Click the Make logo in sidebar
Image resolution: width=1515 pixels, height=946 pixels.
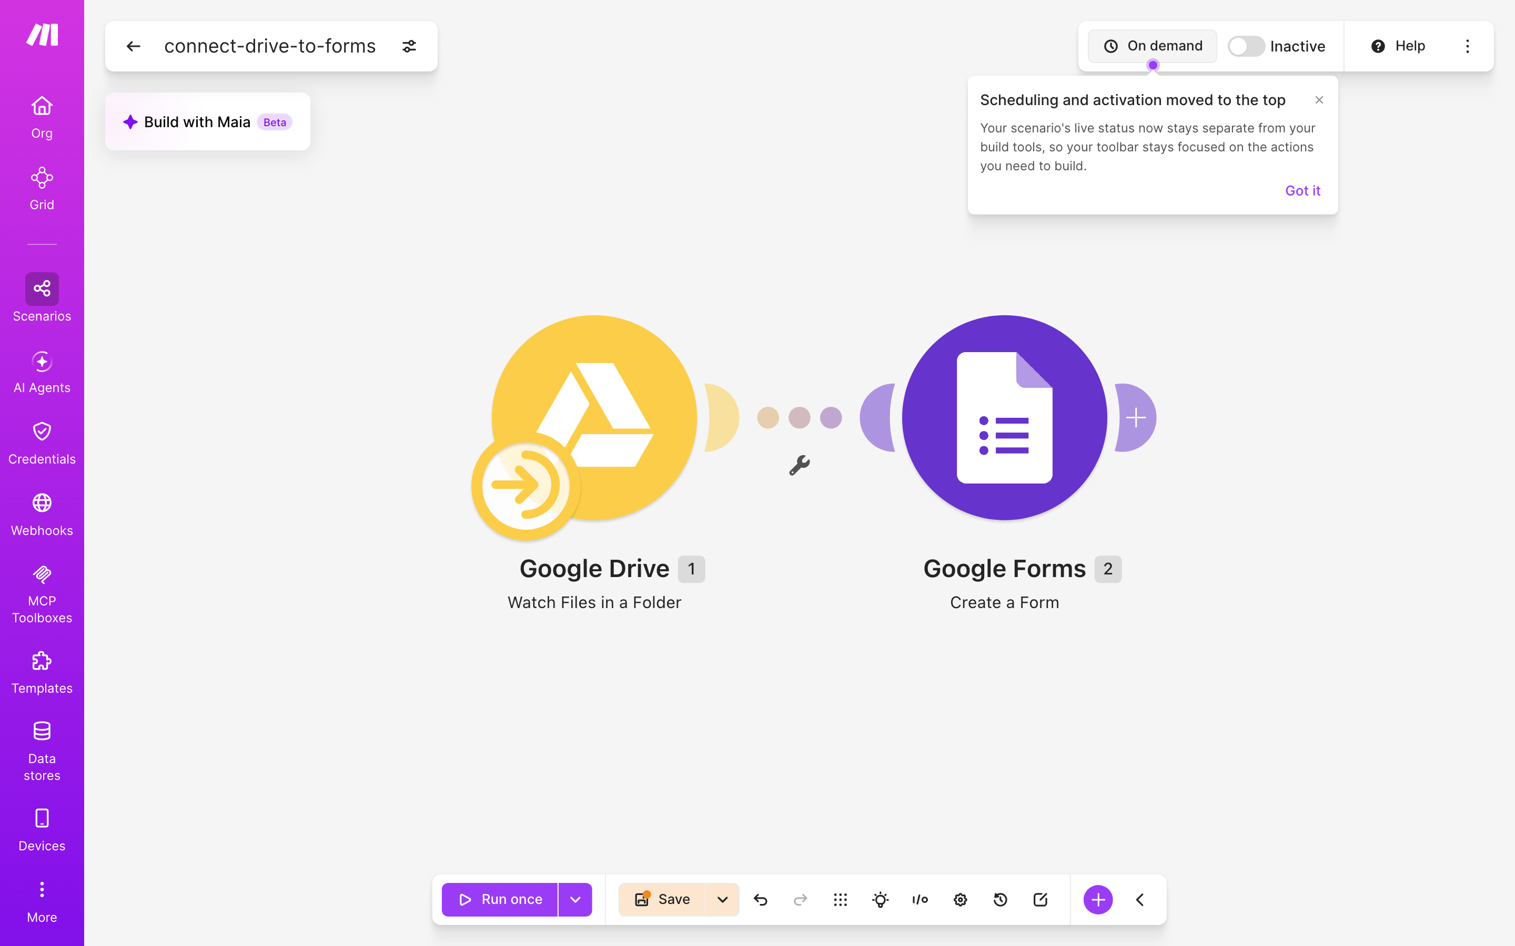pyautogui.click(x=42, y=34)
